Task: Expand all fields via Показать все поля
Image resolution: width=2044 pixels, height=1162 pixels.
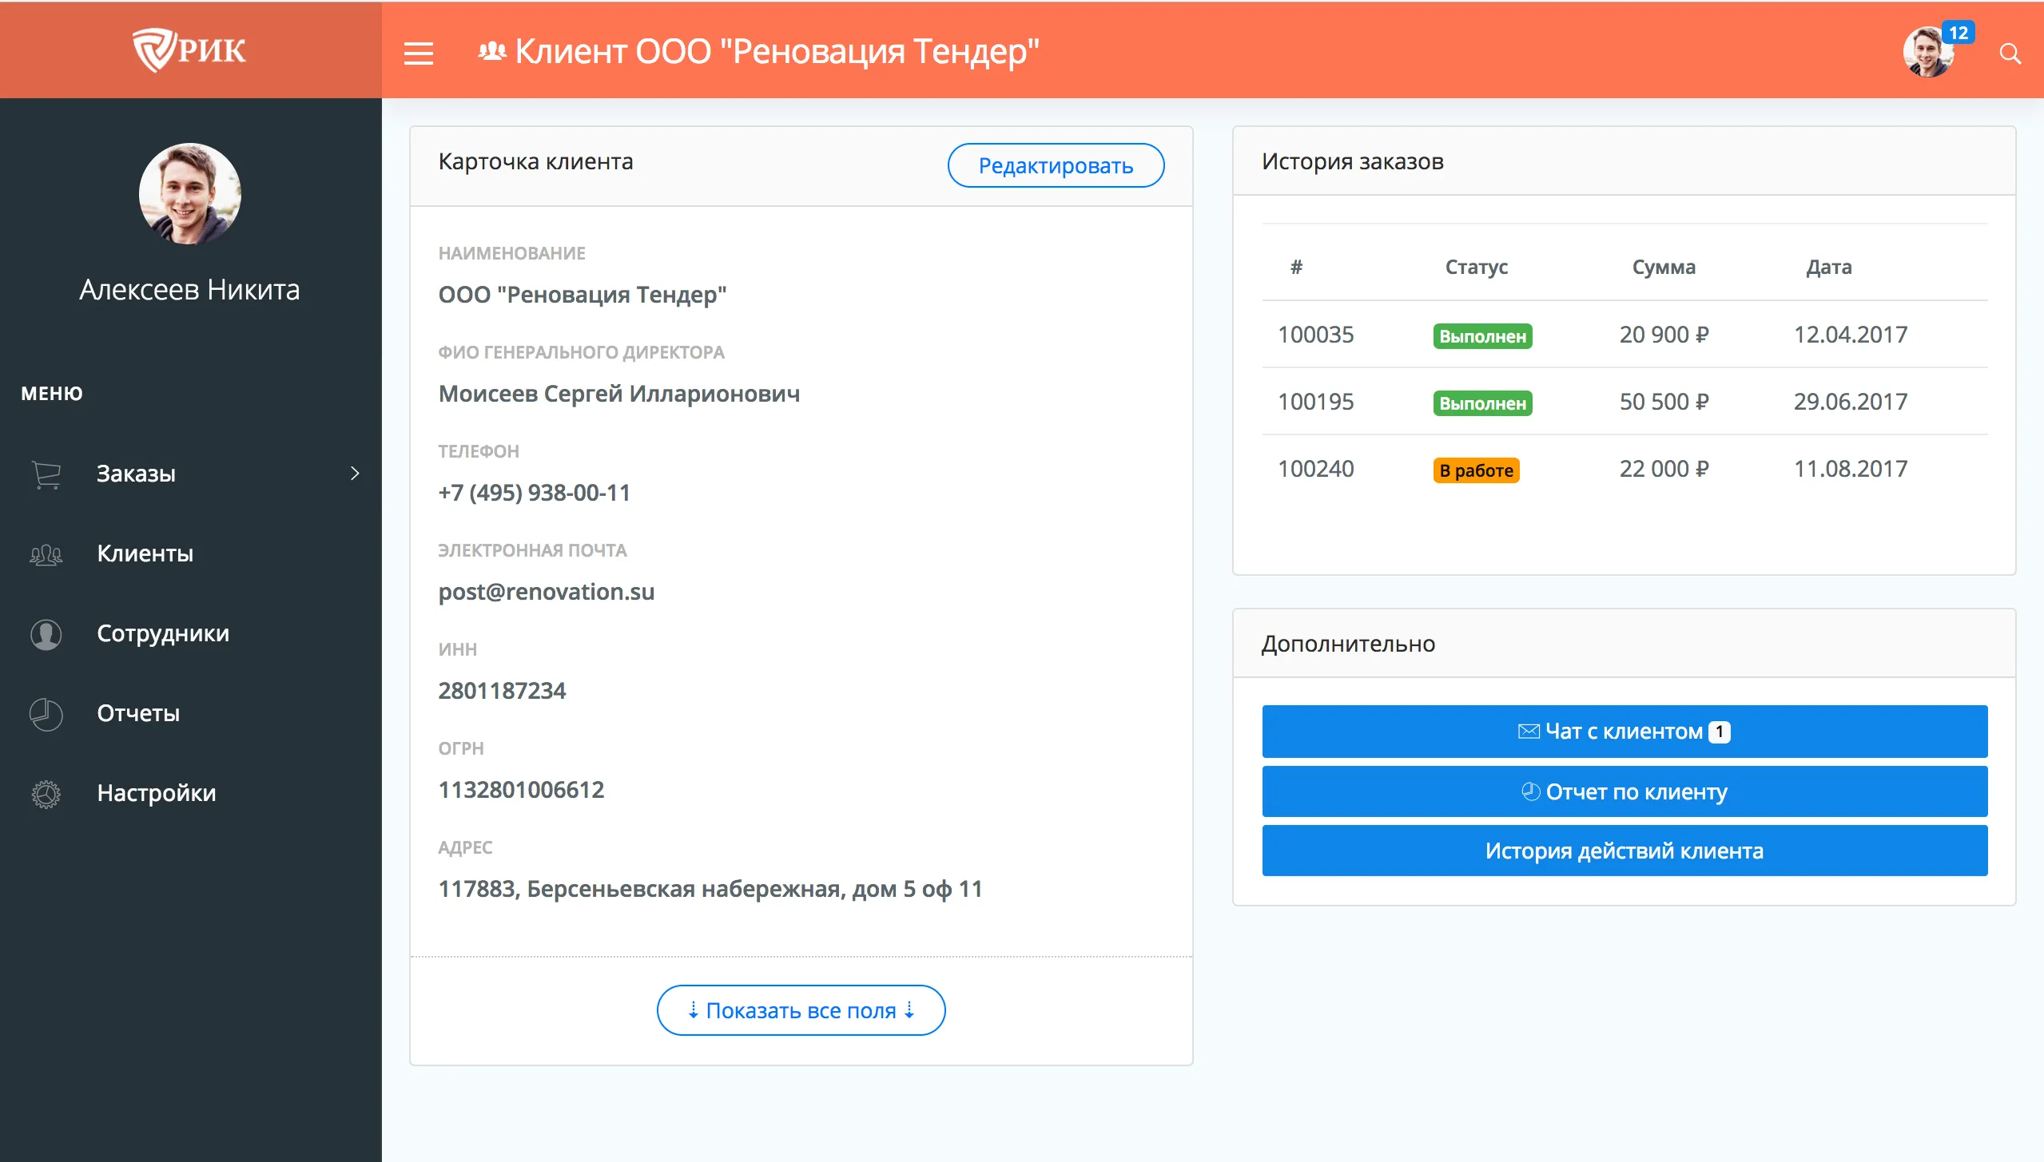Action: point(801,1010)
